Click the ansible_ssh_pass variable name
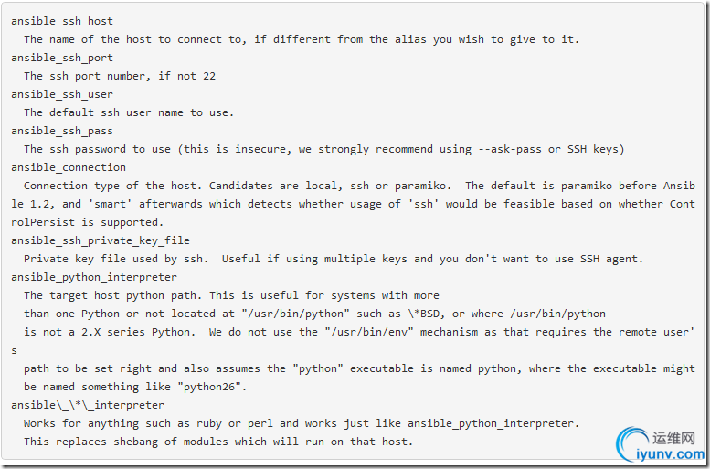 [62, 131]
